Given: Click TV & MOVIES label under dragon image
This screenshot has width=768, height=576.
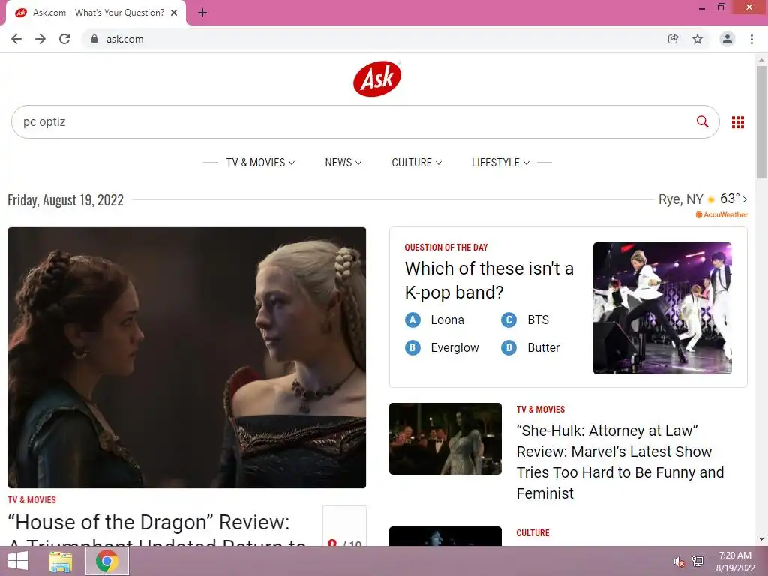Looking at the screenshot, I should click(31, 500).
